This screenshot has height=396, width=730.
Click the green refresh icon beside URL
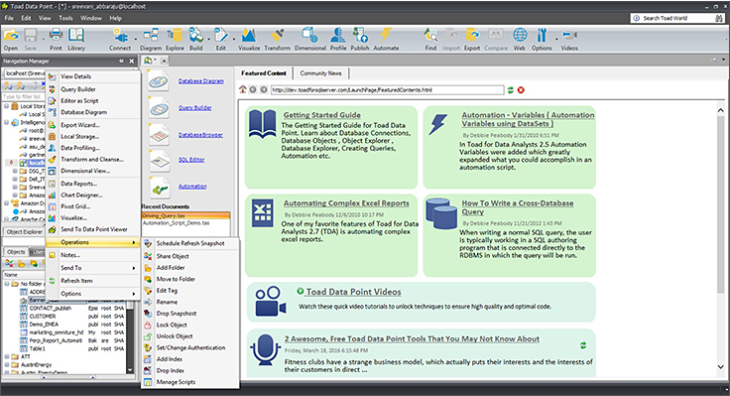(511, 90)
